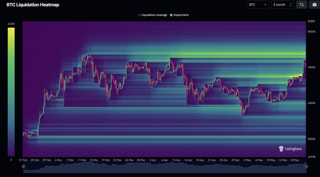Open the BTC coin dropdown
Screen dimensions: 320x177
pos(258,5)
